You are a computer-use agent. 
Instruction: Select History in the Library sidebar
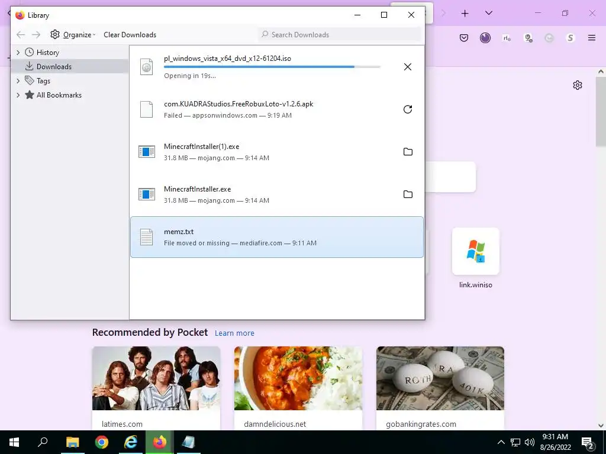47,53
